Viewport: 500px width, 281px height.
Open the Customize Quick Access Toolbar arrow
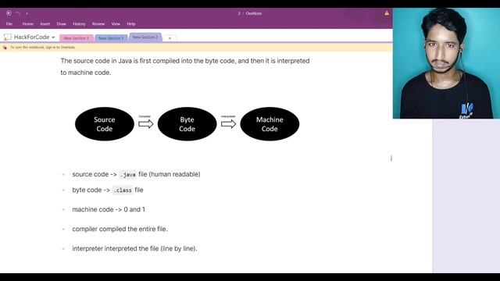click(27, 13)
